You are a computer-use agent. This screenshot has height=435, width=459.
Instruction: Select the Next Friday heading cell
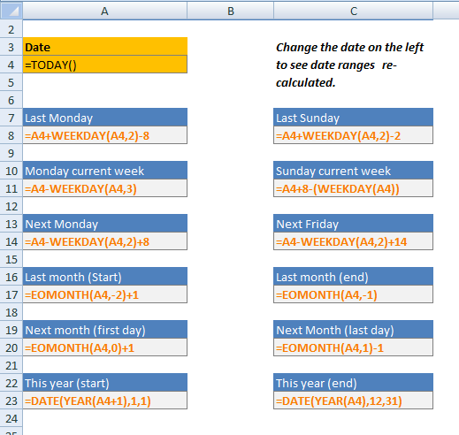coord(353,224)
